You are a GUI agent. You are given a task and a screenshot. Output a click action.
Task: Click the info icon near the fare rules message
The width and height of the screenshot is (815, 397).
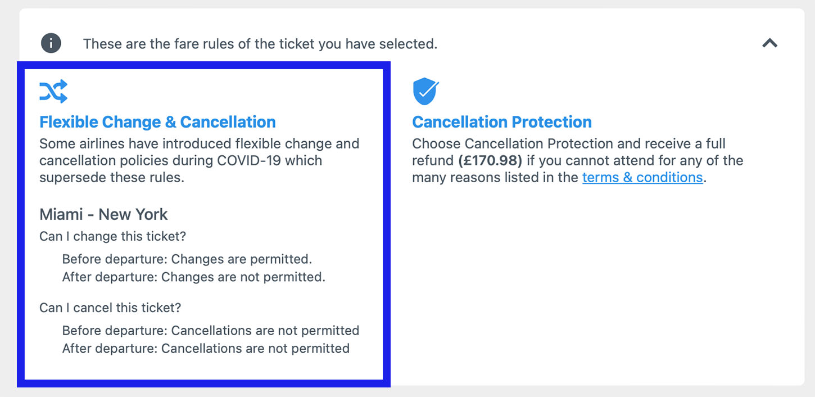[x=51, y=43]
